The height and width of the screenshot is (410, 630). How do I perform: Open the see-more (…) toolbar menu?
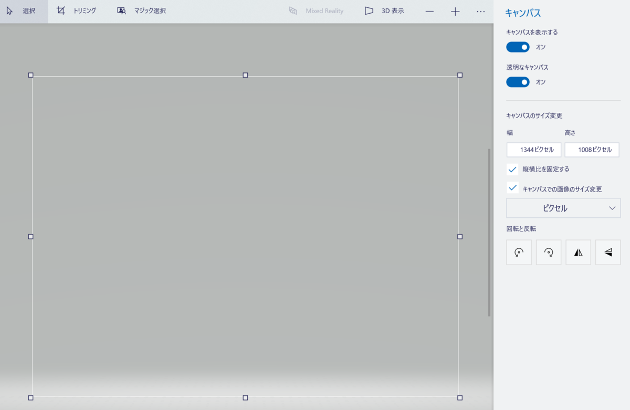tap(479, 11)
